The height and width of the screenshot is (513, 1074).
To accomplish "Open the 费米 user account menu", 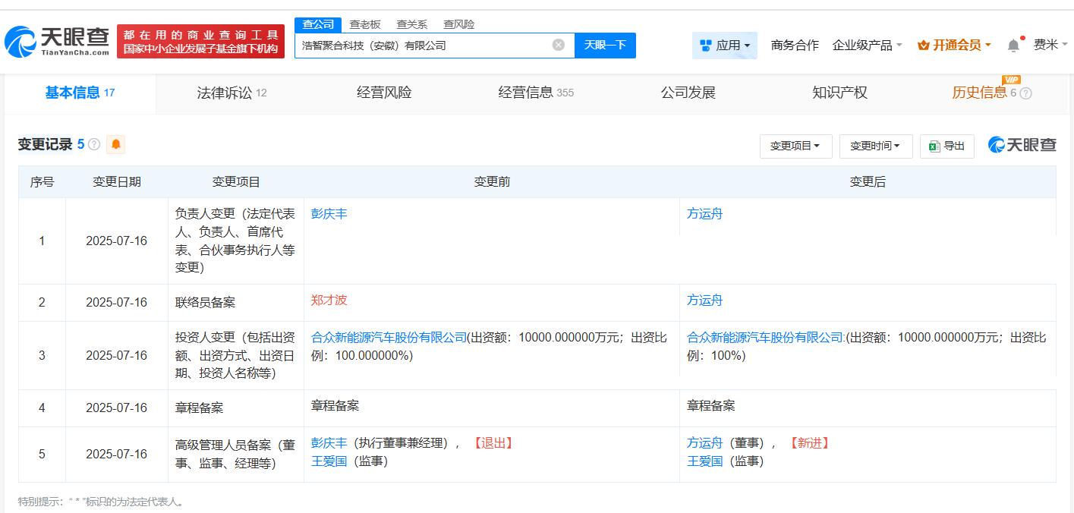I will [1050, 45].
